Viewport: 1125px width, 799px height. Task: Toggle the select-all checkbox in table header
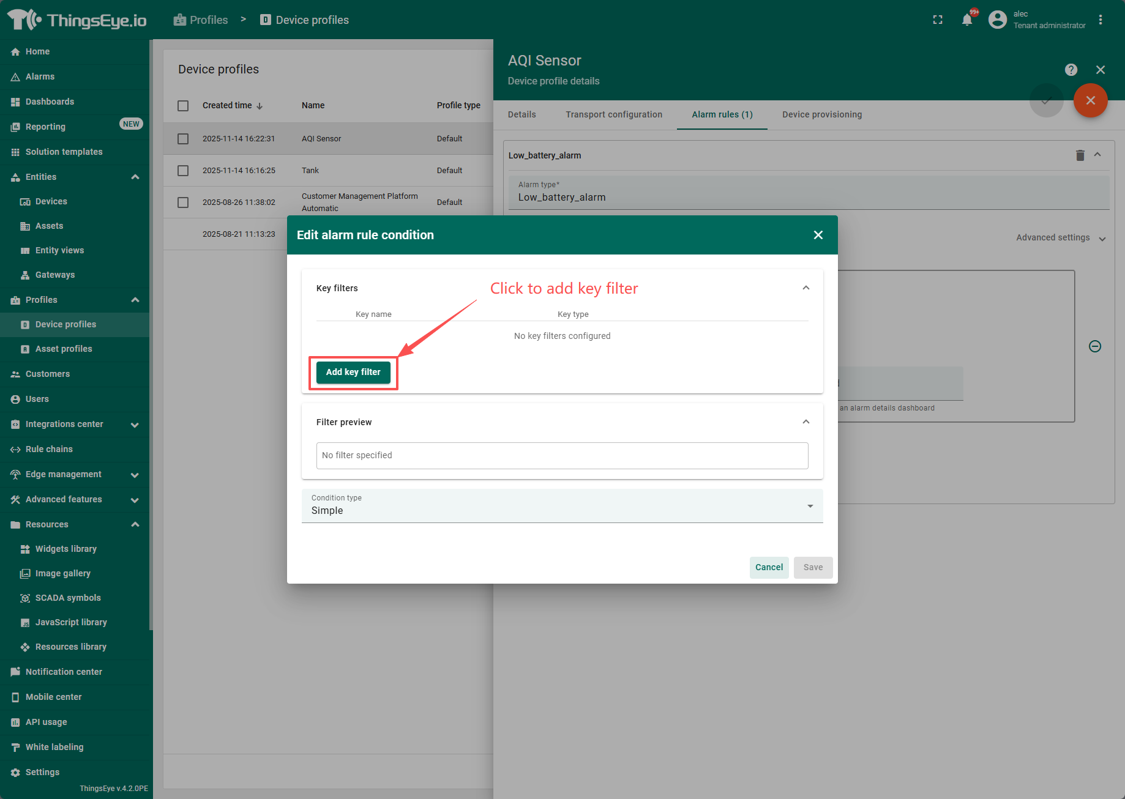coord(183,106)
